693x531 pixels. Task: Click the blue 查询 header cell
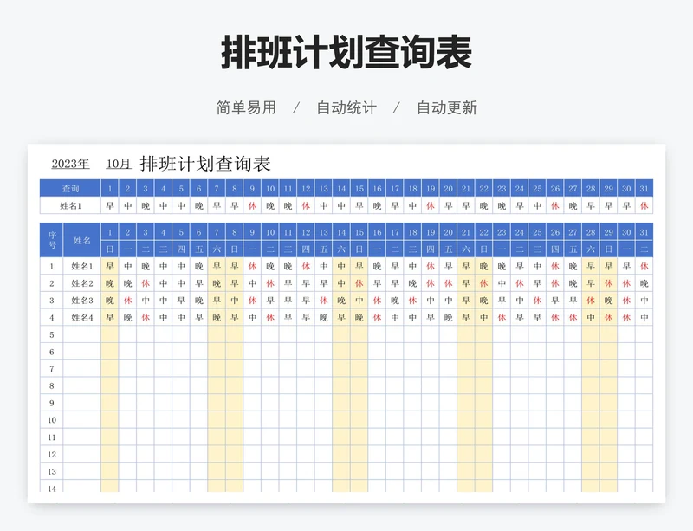tap(70, 188)
